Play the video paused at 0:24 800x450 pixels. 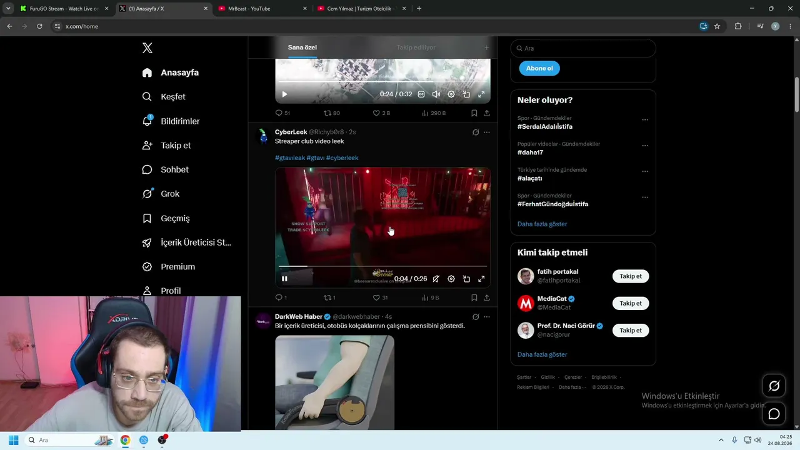click(284, 94)
